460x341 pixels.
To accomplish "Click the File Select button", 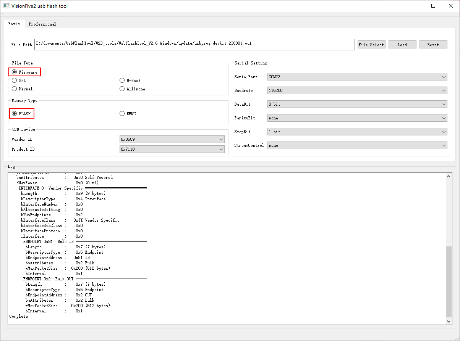I will pyautogui.click(x=371, y=45).
